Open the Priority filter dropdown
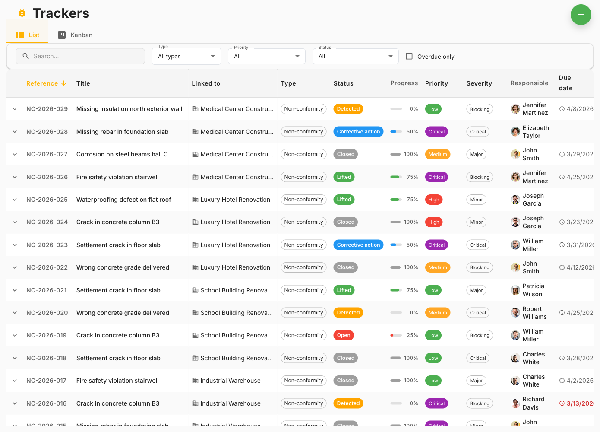Screen dimensions: 600x432 tap(266, 56)
